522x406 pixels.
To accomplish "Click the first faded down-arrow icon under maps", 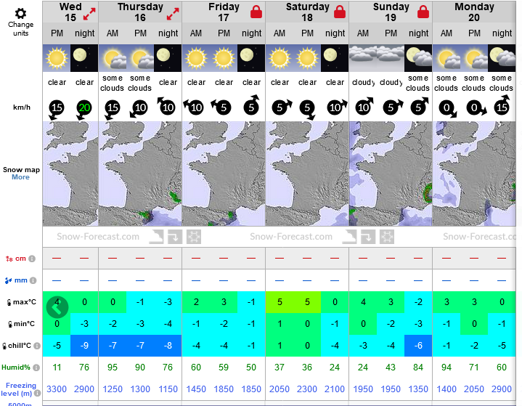I will click(175, 237).
